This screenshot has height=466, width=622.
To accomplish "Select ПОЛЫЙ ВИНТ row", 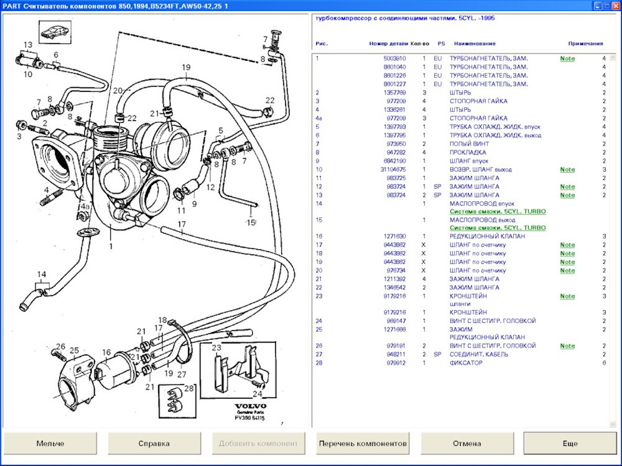I will (461, 144).
